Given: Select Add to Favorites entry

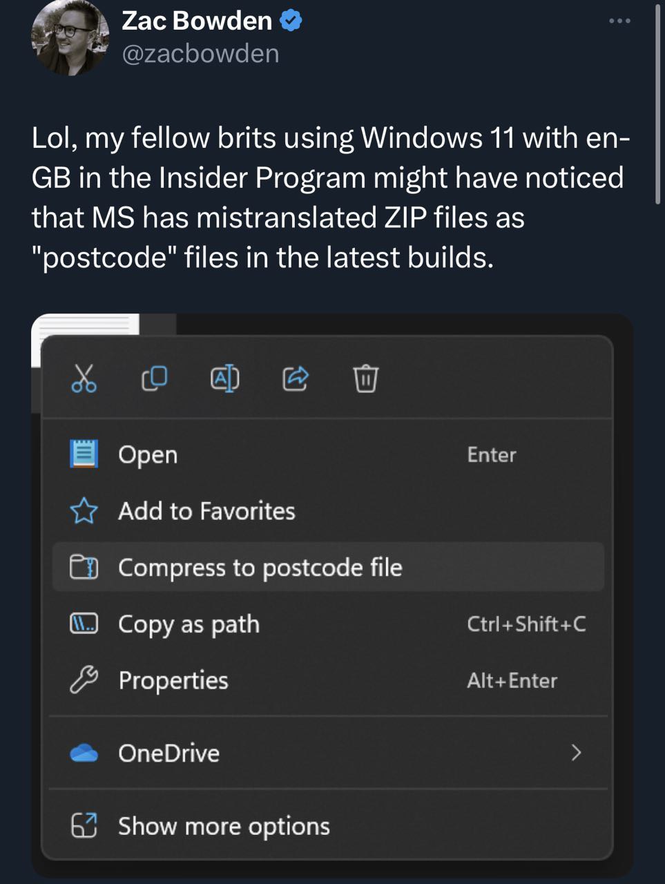Looking at the screenshot, I should (329, 511).
